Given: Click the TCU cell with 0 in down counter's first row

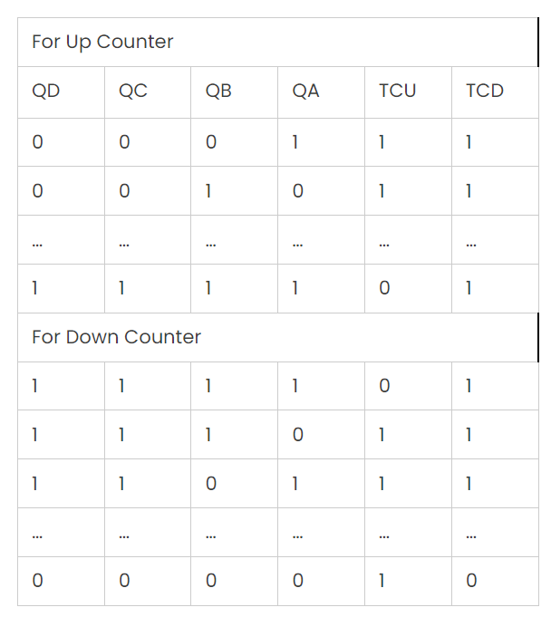Looking at the screenshot, I should coord(408,386).
